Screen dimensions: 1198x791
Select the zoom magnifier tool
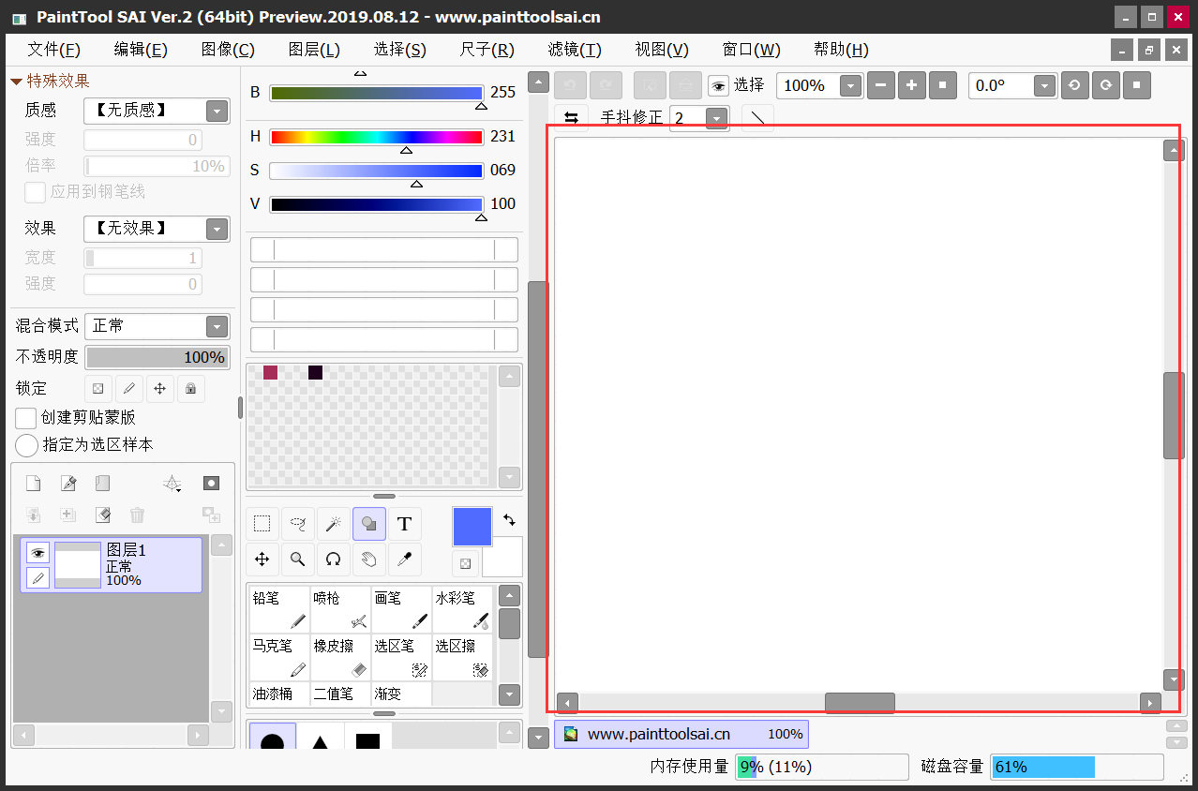click(298, 560)
